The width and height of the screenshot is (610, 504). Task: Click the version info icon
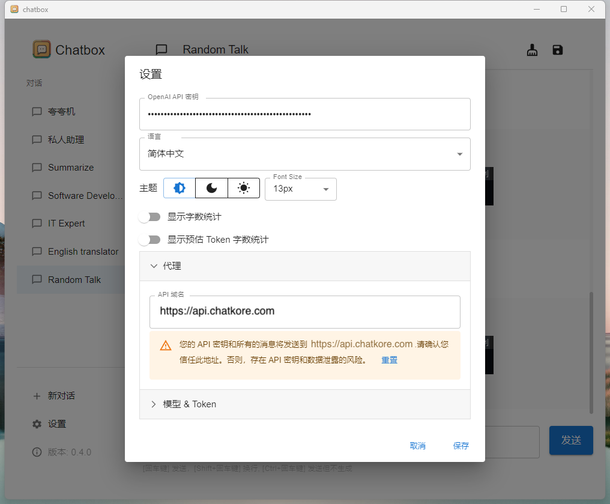[37, 452]
